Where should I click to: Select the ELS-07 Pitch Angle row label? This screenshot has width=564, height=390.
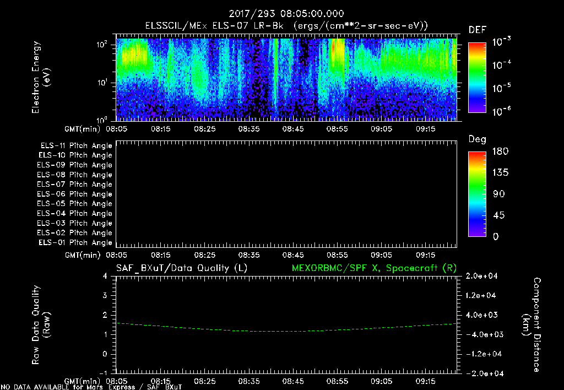[74, 185]
